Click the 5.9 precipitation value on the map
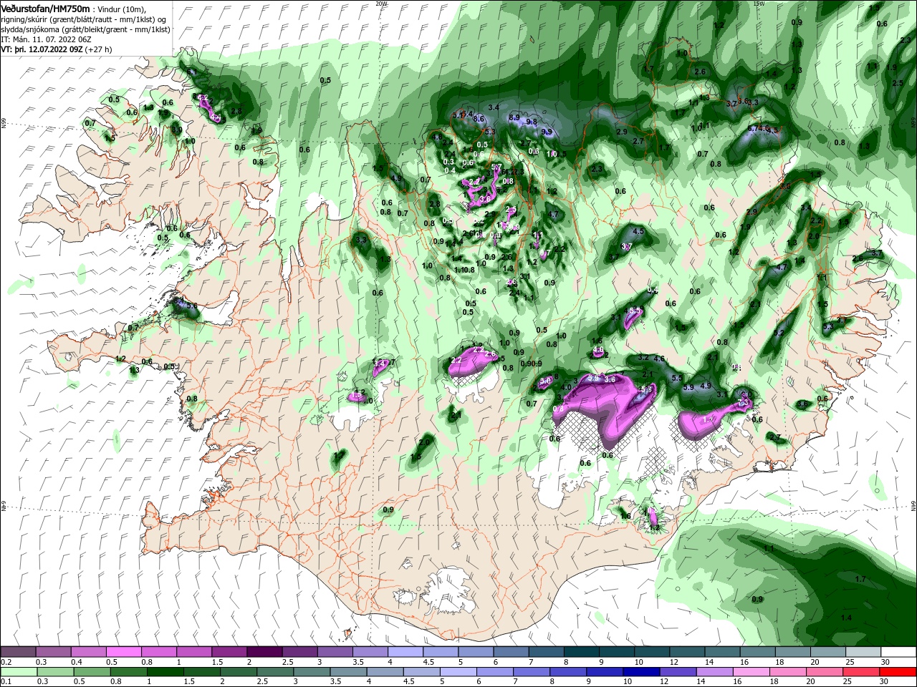Image resolution: width=917 pixels, height=687 pixels. coord(688,387)
